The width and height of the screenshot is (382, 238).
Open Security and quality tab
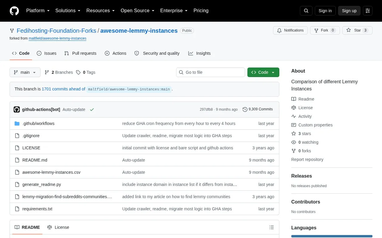[157, 53]
